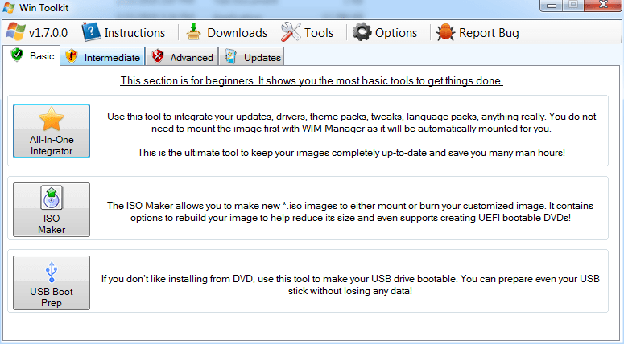624x344 pixels.
Task: Open the Instructions help book icon
Action: coord(91,32)
